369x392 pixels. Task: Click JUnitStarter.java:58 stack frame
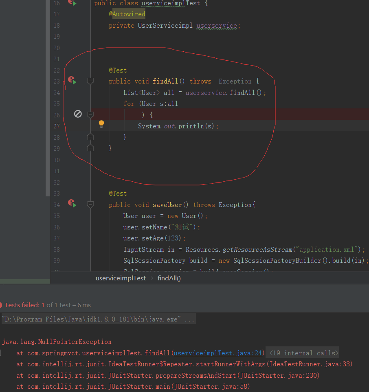(x=210, y=387)
